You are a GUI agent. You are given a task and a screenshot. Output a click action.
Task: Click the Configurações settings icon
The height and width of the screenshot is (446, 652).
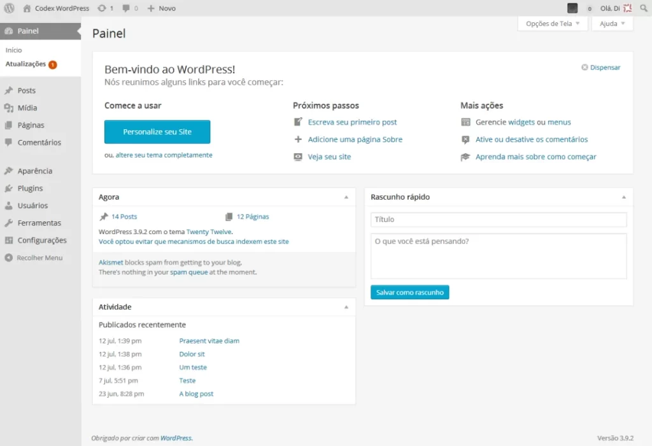point(9,240)
